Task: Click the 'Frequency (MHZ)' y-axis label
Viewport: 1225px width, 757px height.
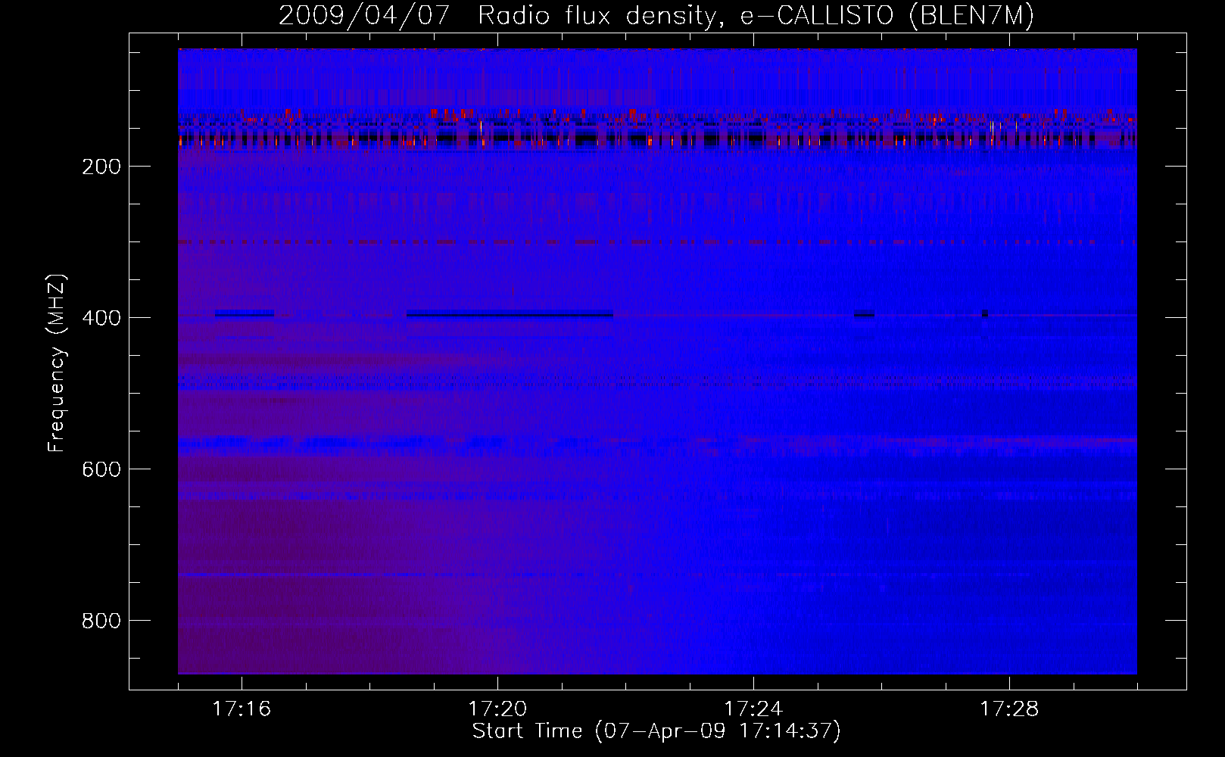Action: tap(57, 363)
